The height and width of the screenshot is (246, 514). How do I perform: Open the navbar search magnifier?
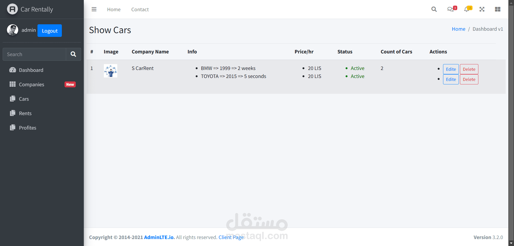[x=434, y=9]
